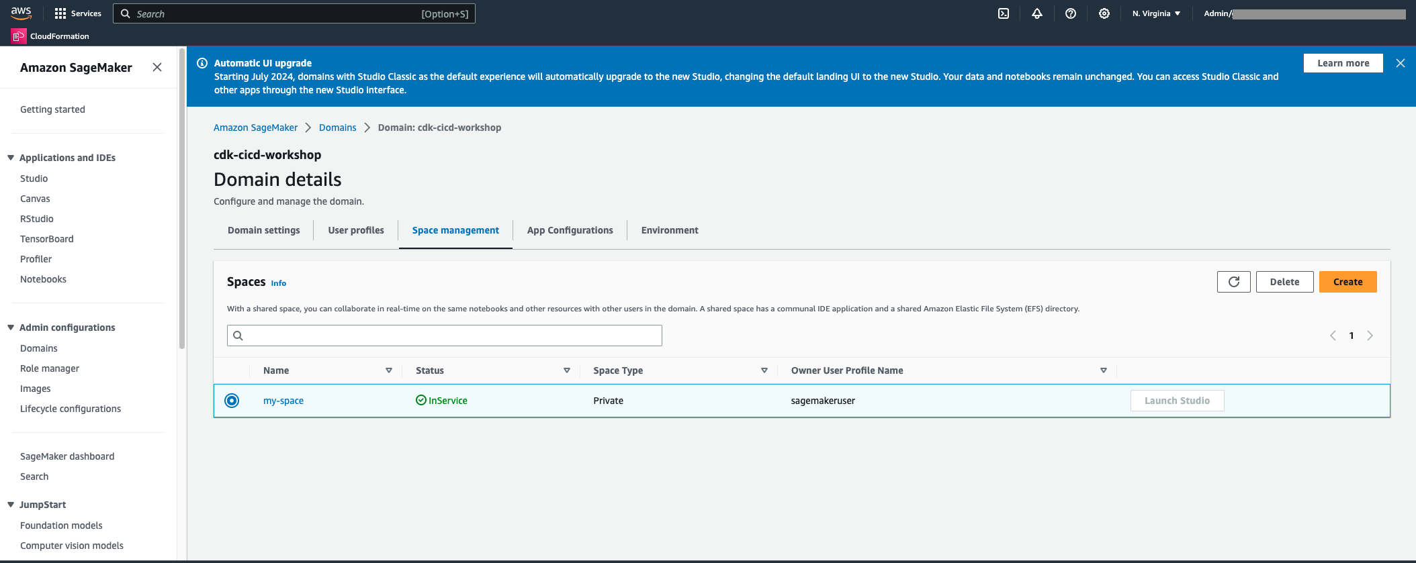Open Getting started in sidebar
Image resolution: width=1416 pixels, height=563 pixels.
(x=52, y=109)
